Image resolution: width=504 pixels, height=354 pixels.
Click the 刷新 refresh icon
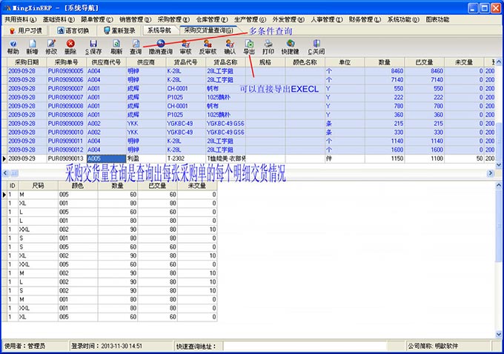116,47
